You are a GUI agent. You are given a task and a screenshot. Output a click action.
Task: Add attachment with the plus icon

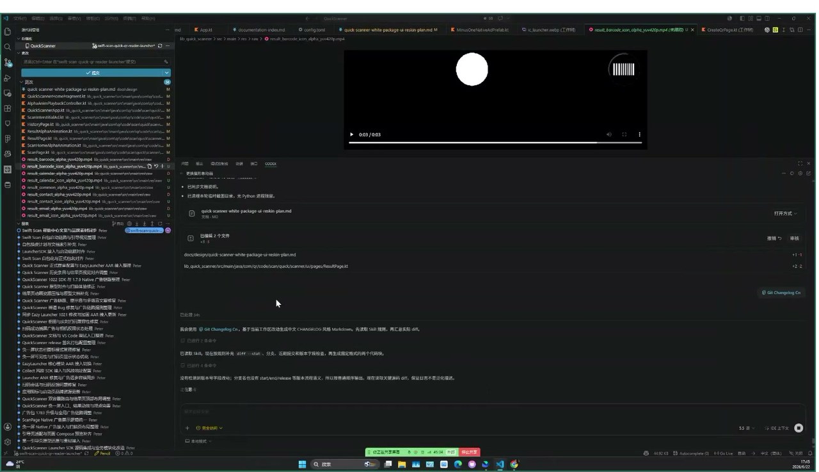(187, 428)
